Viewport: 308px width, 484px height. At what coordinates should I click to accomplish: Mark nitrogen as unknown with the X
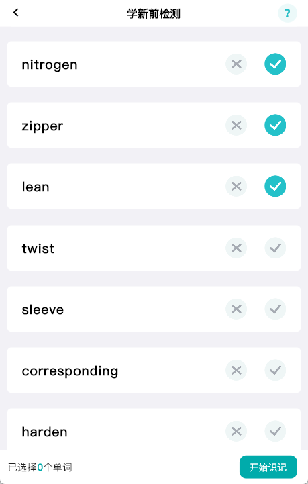236,64
